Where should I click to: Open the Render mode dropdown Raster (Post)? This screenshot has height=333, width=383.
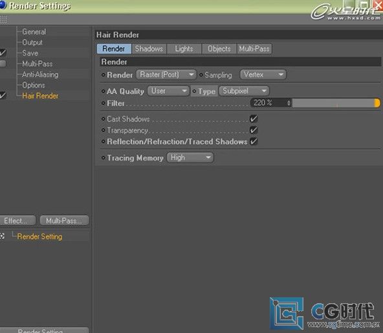166,75
